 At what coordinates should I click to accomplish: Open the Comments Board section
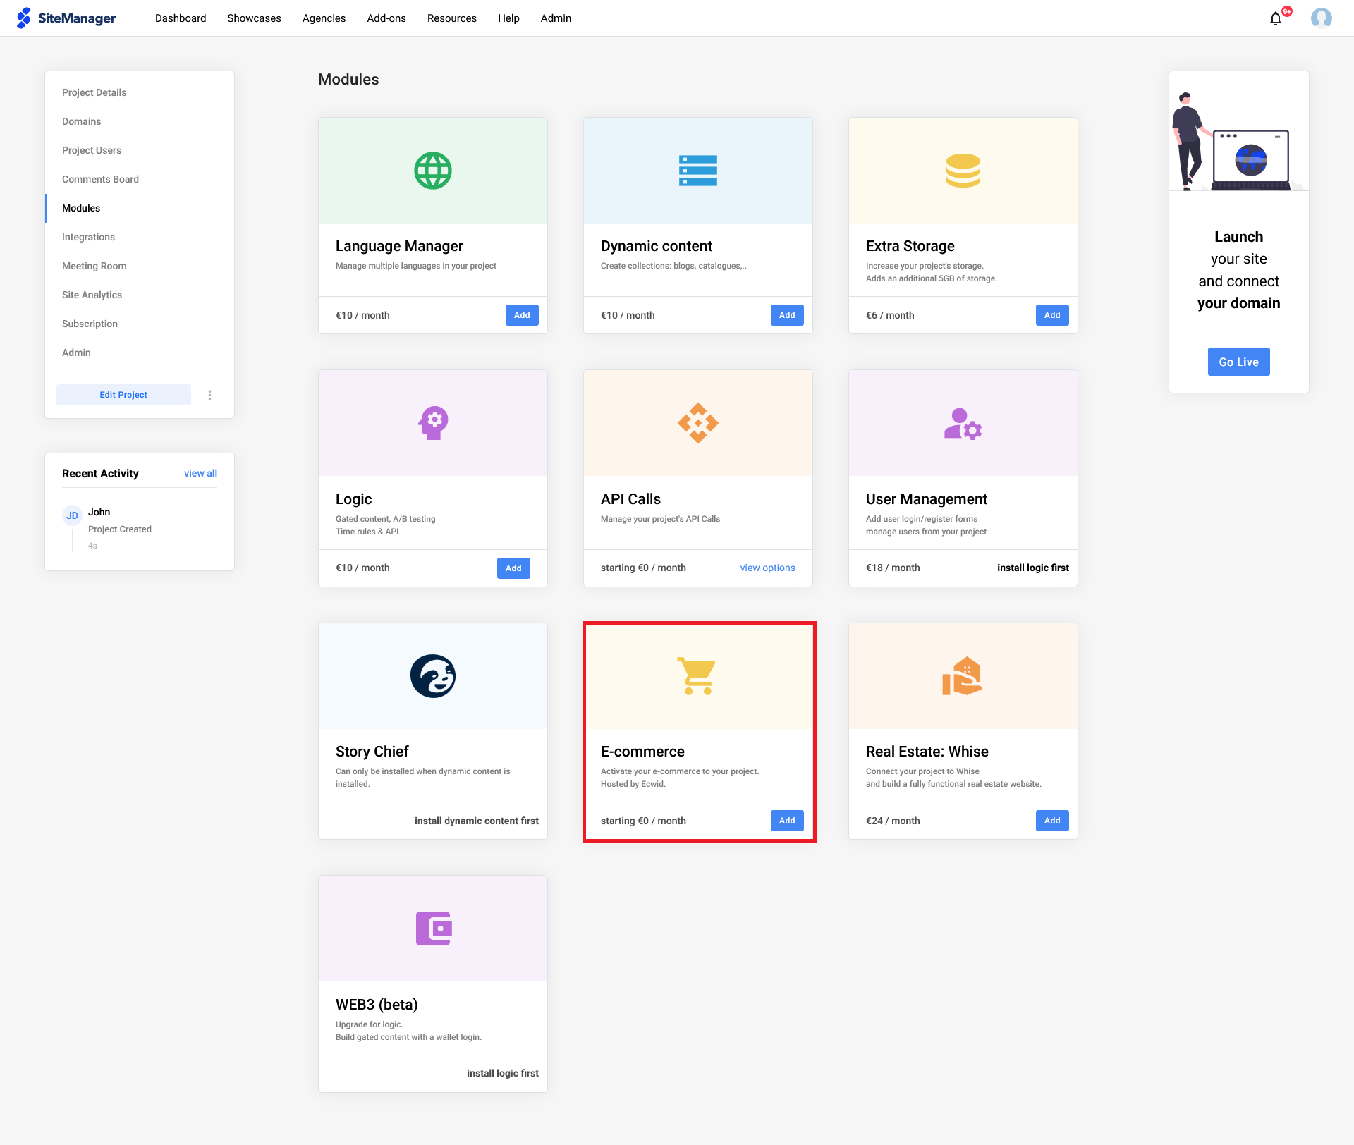tap(100, 179)
